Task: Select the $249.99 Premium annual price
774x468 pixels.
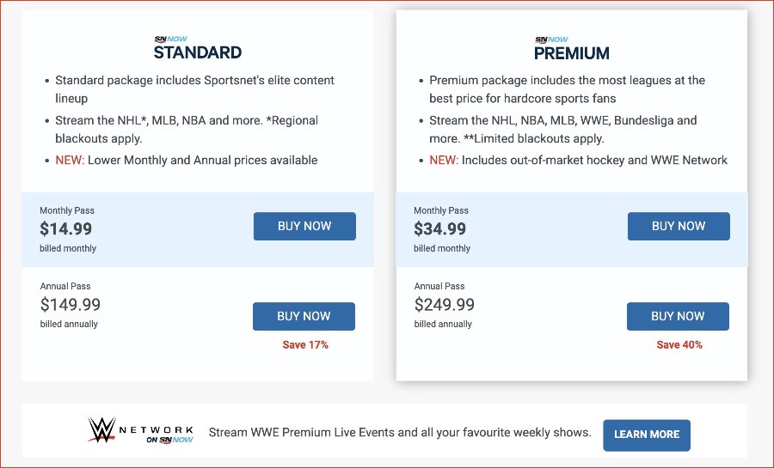Action: (445, 305)
